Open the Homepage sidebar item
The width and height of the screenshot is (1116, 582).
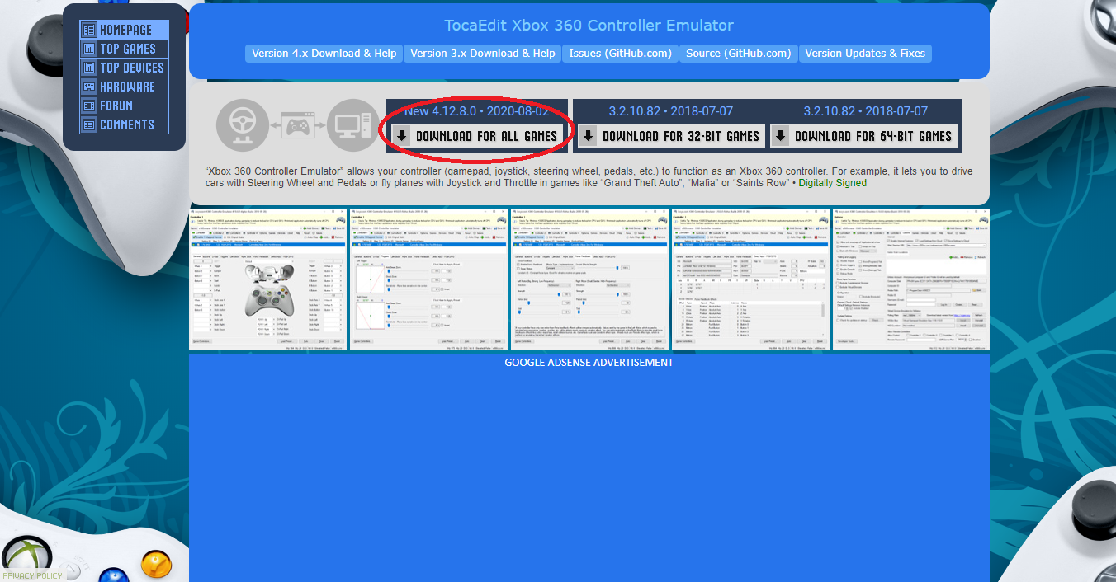(125, 30)
